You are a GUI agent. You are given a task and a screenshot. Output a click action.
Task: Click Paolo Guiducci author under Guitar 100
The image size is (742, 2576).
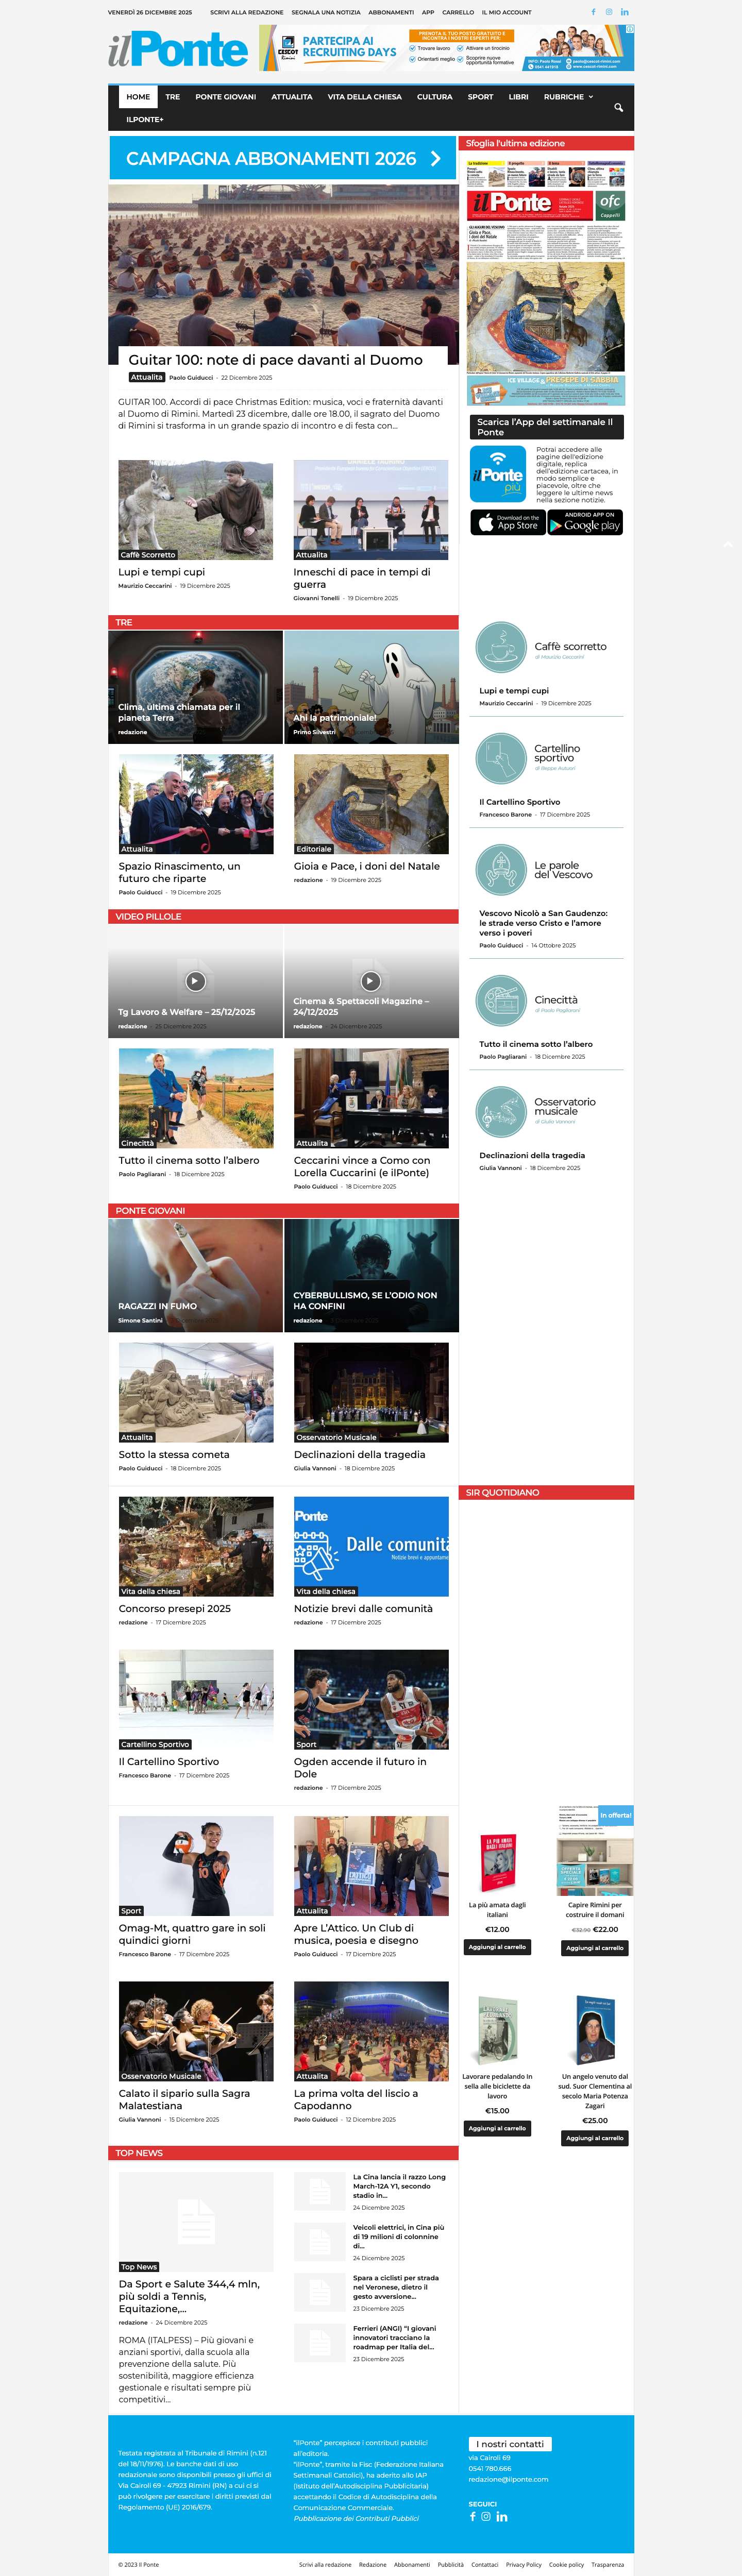click(191, 378)
